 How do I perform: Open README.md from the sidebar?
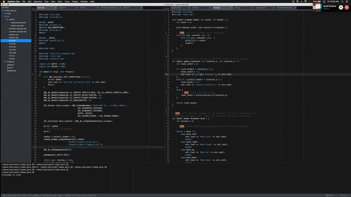click(11, 71)
